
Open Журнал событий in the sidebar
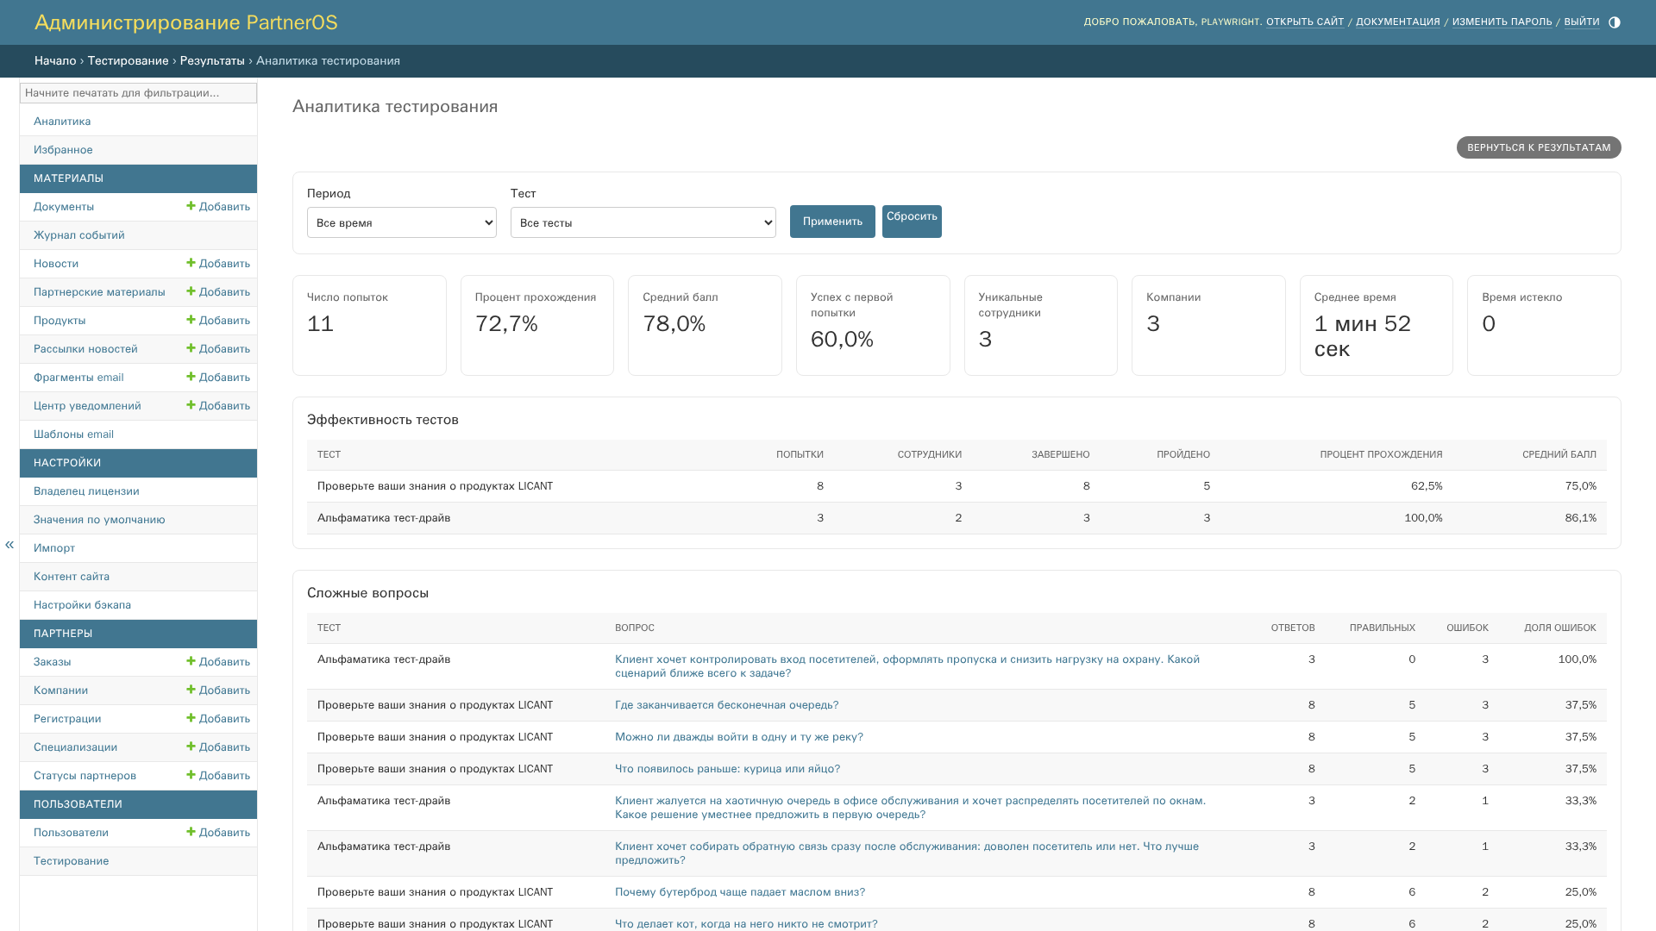pyautogui.click(x=79, y=235)
